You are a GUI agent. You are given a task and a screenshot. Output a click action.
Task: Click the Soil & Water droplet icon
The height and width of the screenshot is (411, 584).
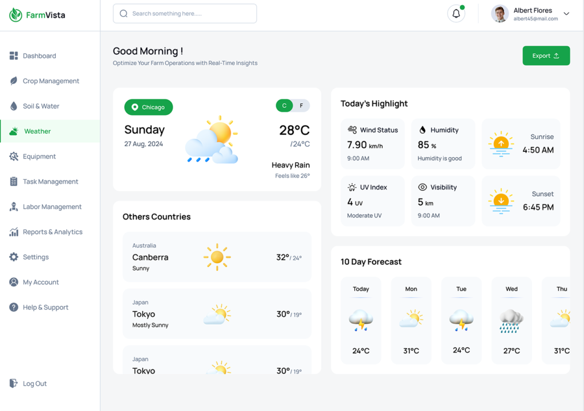(x=14, y=106)
